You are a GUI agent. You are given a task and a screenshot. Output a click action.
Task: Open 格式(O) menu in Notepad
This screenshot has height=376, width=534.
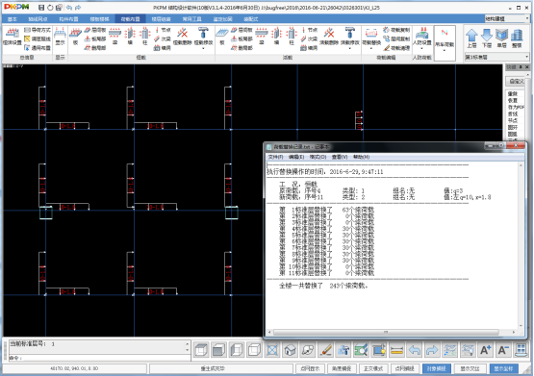(x=318, y=157)
